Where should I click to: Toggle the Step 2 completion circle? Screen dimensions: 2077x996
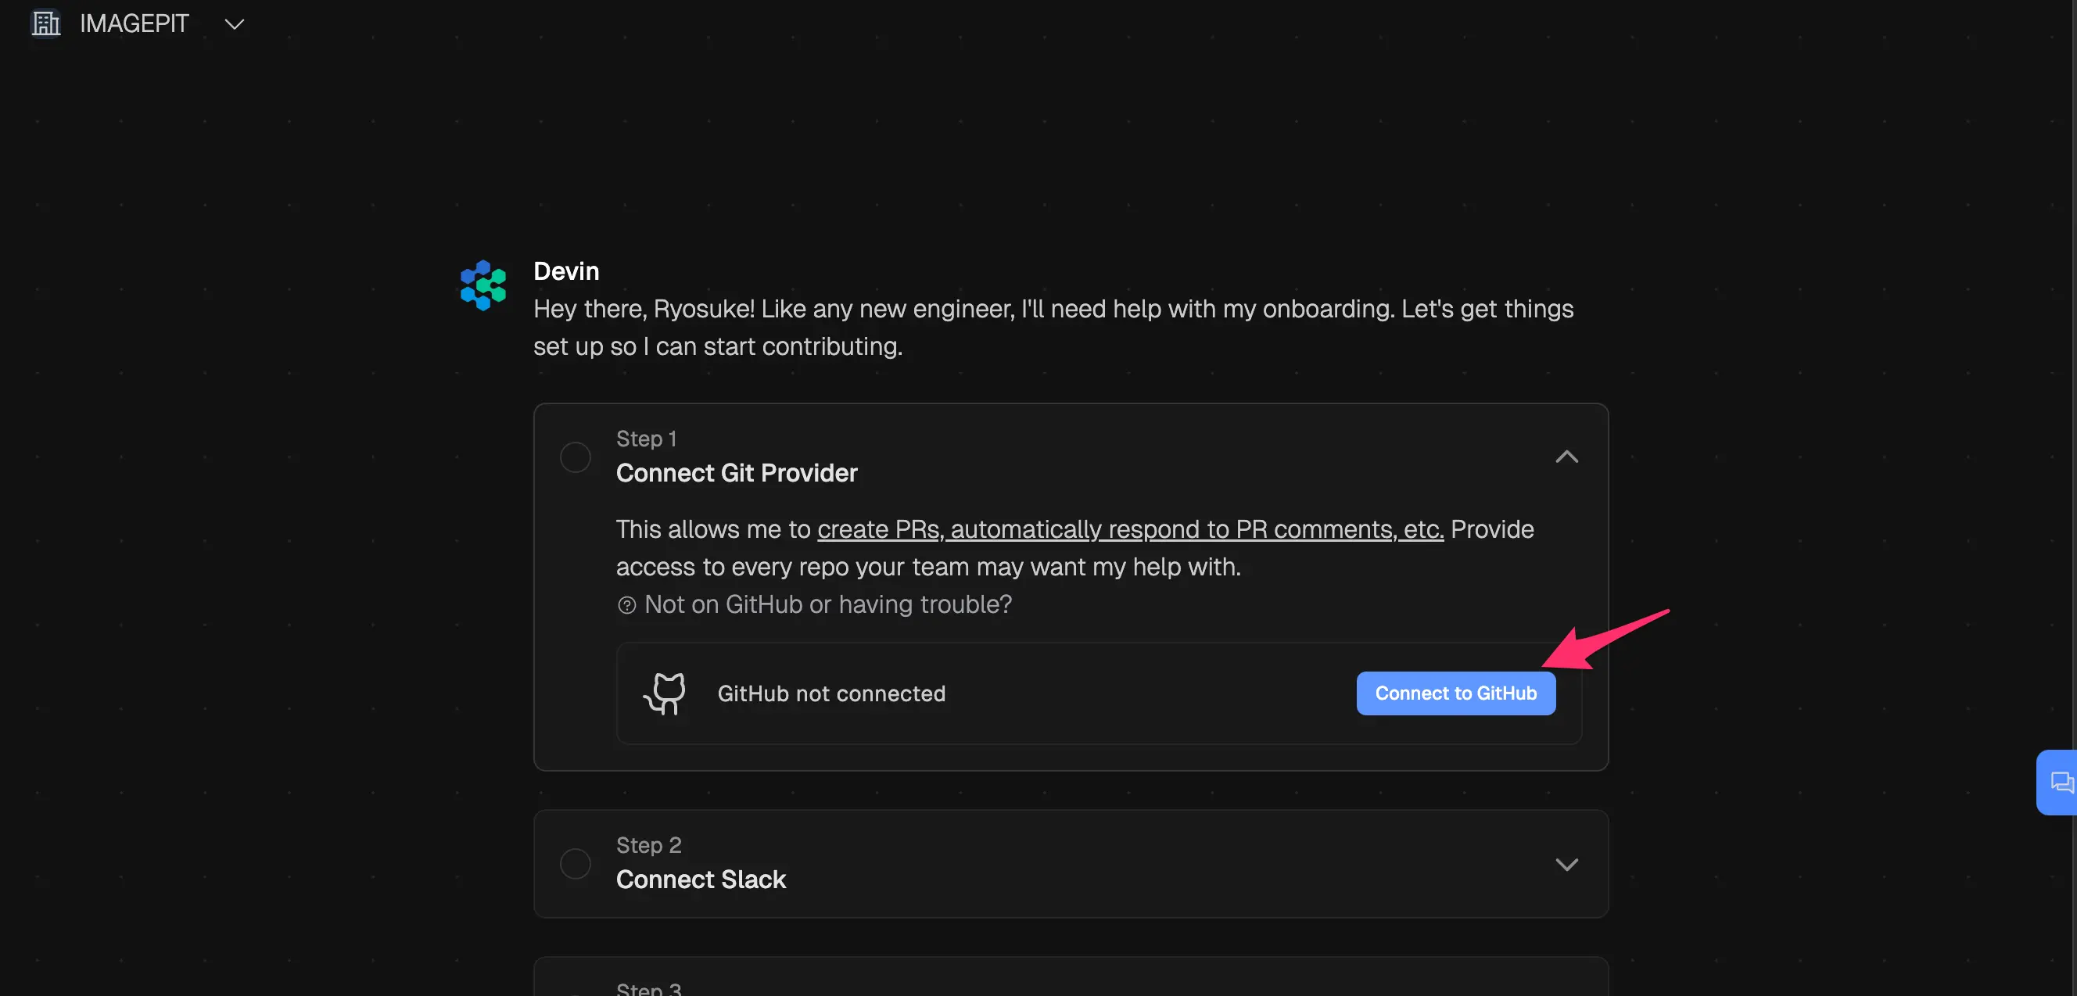tap(575, 864)
